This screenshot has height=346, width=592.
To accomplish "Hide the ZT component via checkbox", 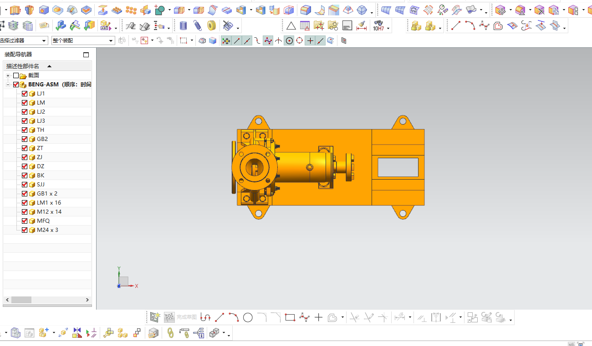I will [x=25, y=148].
